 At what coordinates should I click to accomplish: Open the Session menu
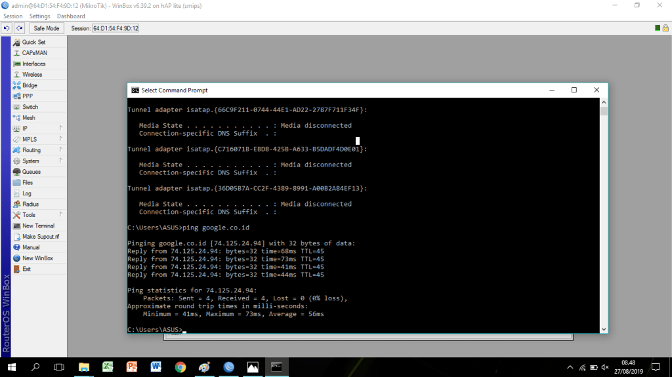12,16
